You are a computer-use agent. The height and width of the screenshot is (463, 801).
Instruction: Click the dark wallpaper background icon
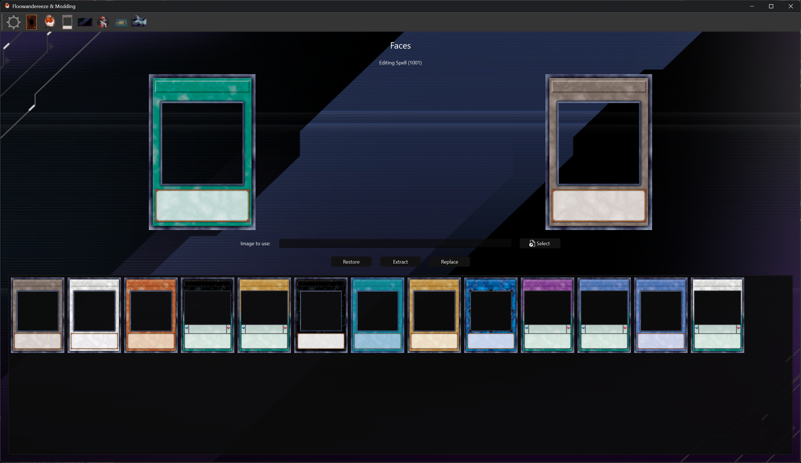pyautogui.click(x=85, y=22)
